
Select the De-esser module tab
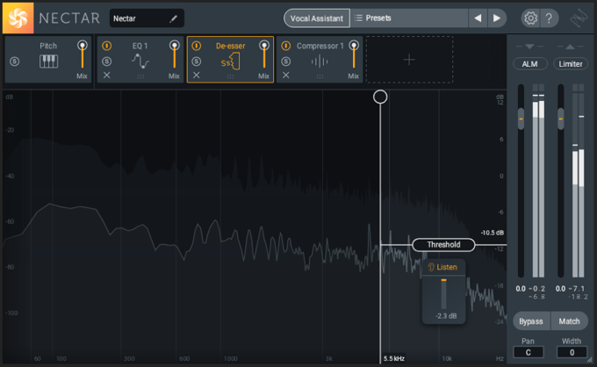pos(230,60)
